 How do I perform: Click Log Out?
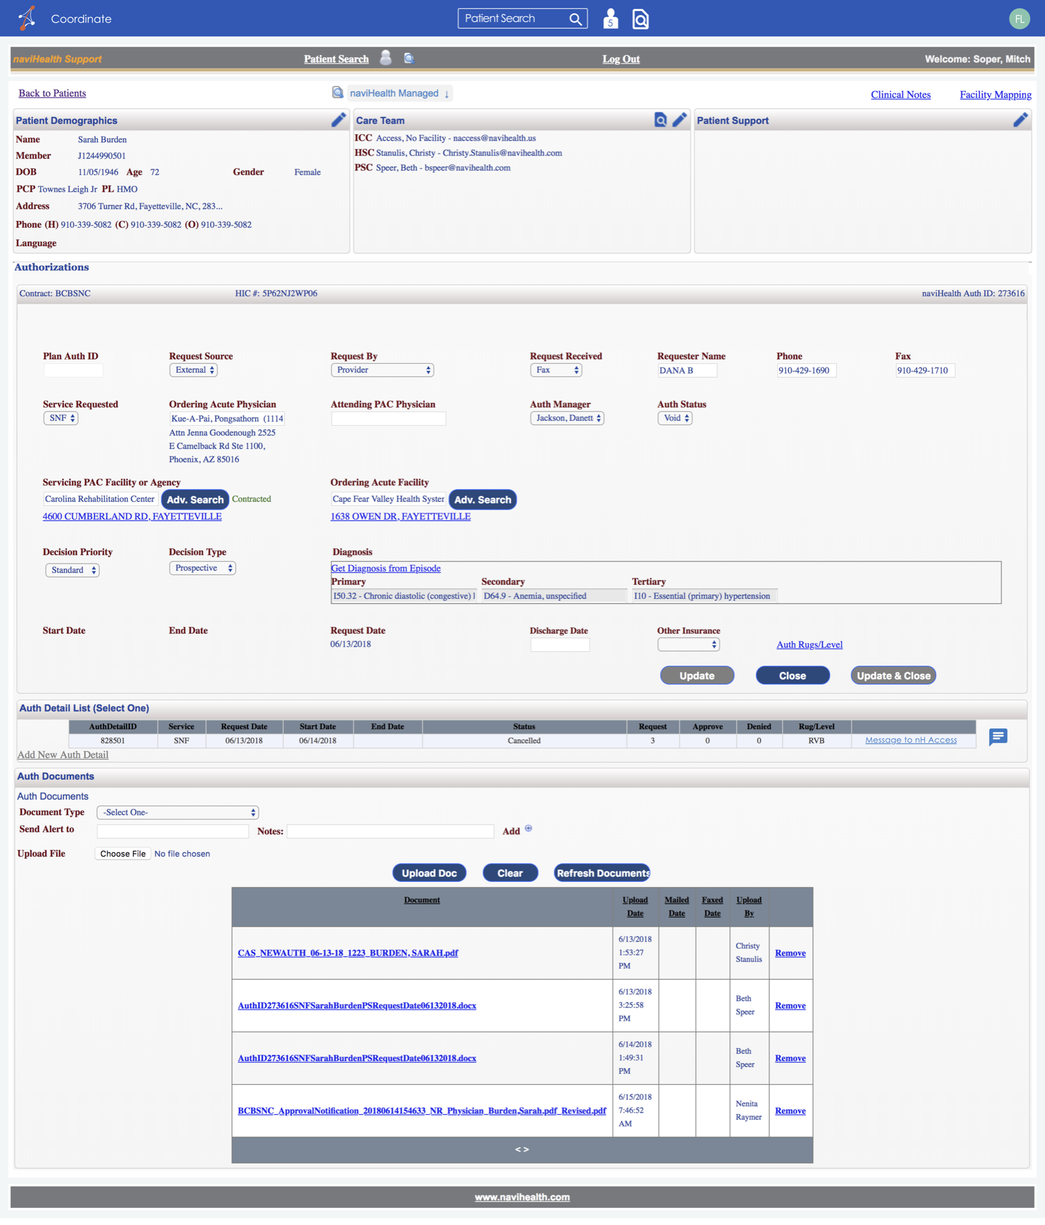point(621,59)
